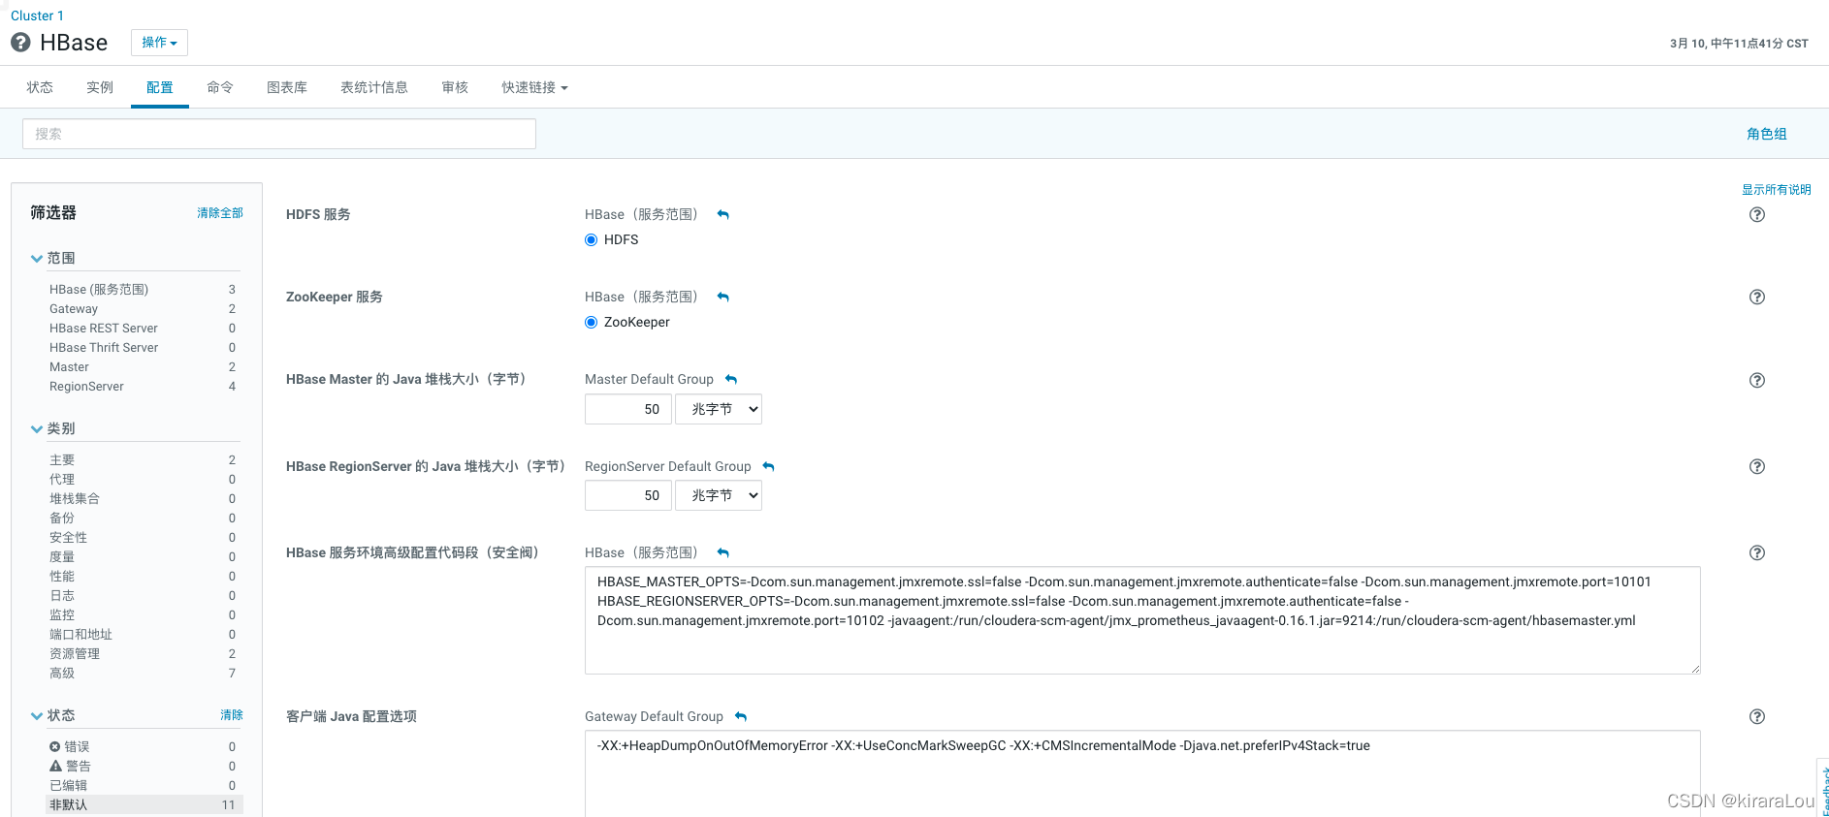Screen dimensions: 1829x817
Task: Filter status by 已编辑
Action: click(143, 786)
